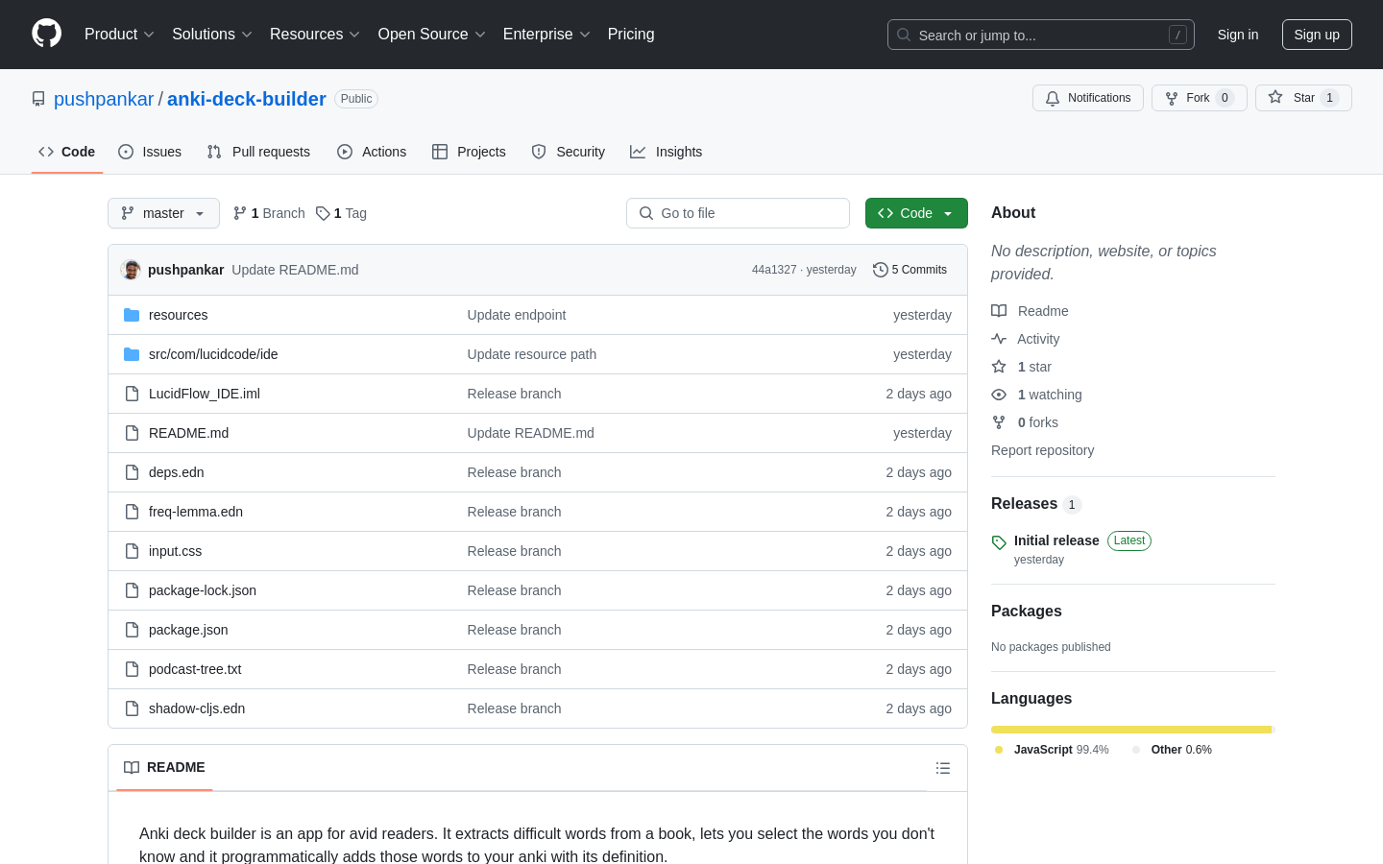Image resolution: width=1383 pixels, height=864 pixels.
Task: Switch to the Insights tab
Action: pyautogui.click(x=667, y=152)
